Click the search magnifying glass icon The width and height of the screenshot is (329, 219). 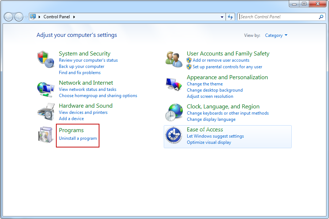[x=321, y=17]
